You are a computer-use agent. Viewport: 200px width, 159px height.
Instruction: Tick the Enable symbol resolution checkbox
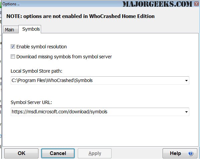[x=13, y=47]
